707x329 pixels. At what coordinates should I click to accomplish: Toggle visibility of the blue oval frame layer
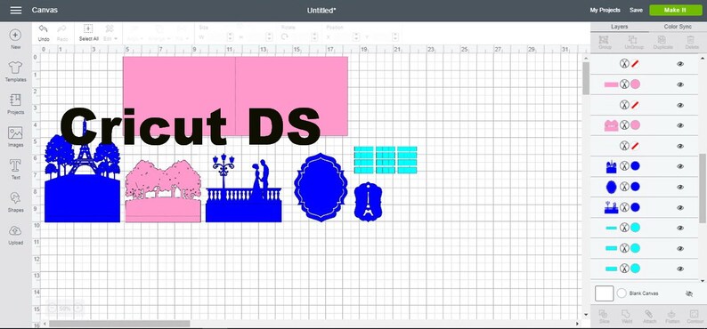(x=680, y=187)
